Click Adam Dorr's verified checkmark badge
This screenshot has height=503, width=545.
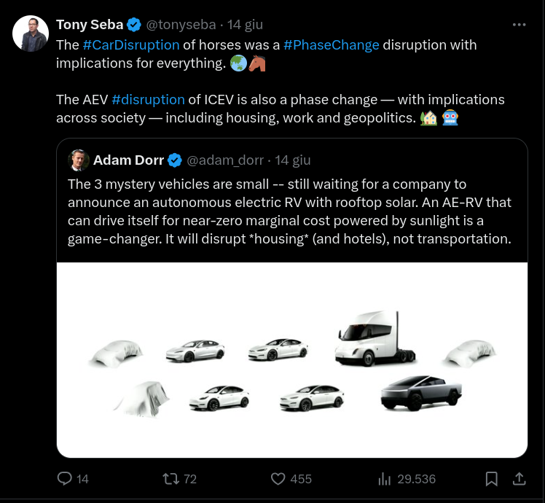(x=176, y=160)
